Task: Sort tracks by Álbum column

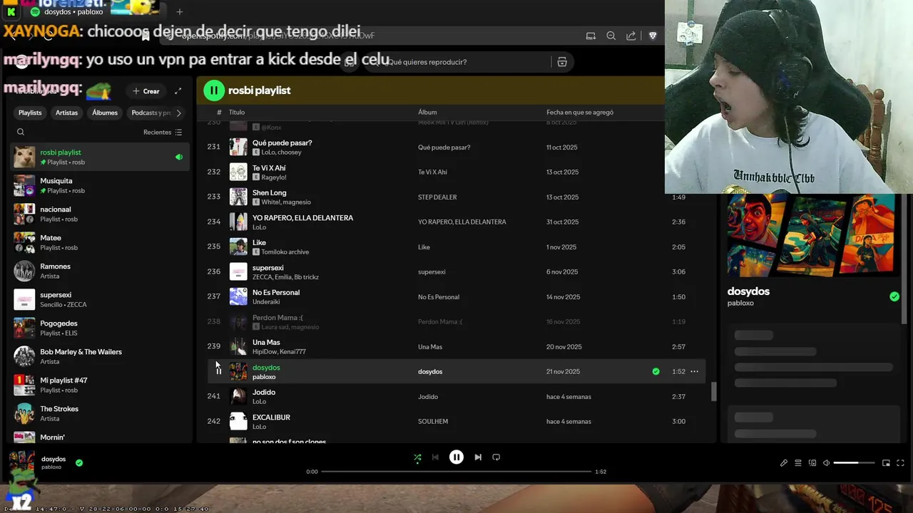Action: pyautogui.click(x=427, y=113)
